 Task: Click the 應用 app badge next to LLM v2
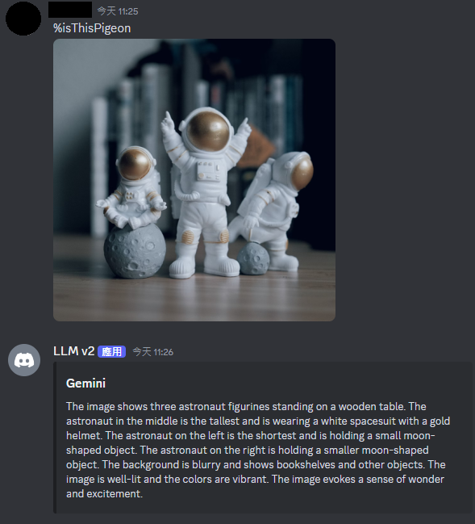pos(111,351)
